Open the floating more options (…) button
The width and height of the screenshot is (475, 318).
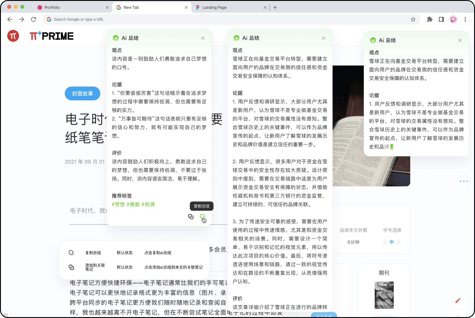(463, 182)
